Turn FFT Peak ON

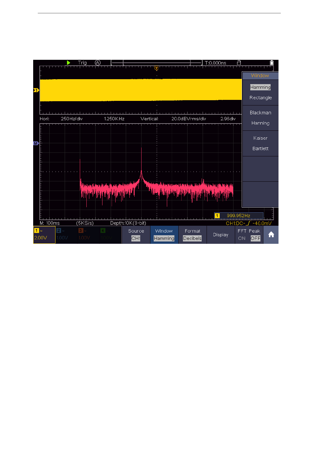pos(242,238)
